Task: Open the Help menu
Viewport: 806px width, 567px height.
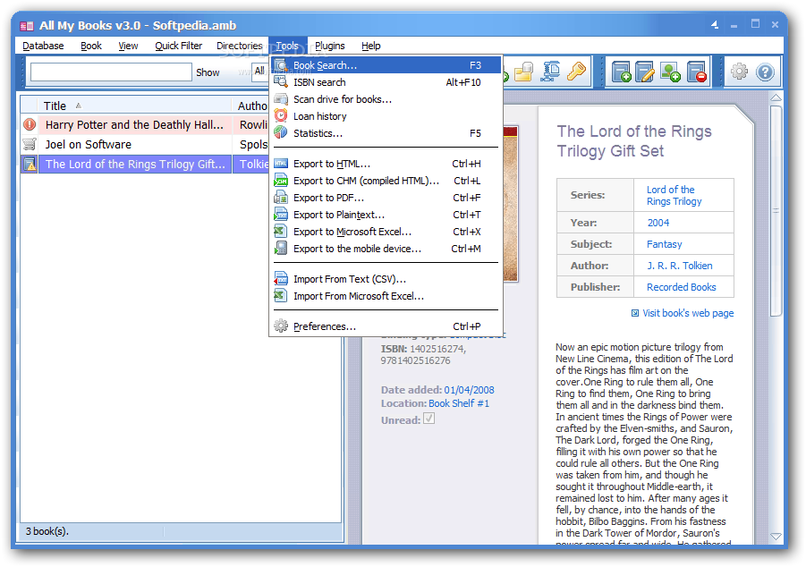Action: (370, 46)
